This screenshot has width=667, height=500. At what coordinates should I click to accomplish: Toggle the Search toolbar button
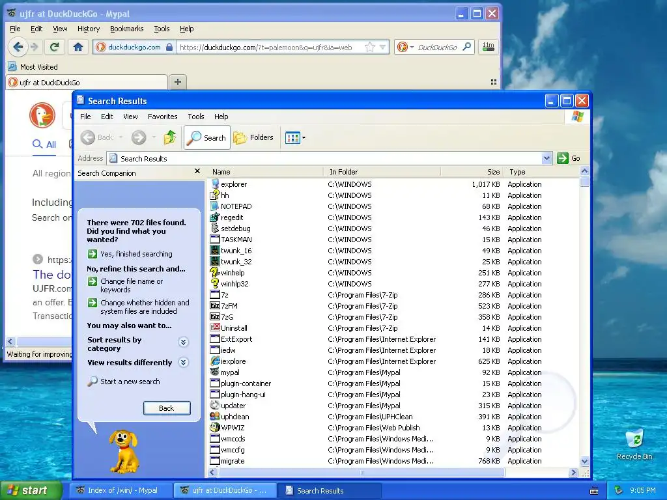pos(207,137)
